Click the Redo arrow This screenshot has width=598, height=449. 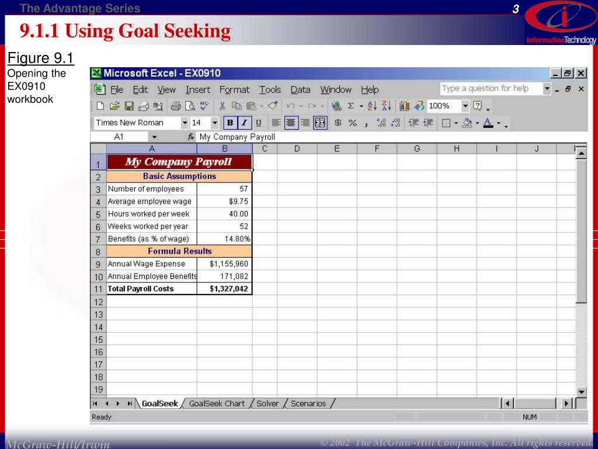(312, 106)
